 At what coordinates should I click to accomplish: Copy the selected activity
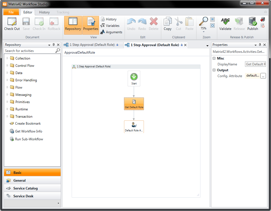coord(167,24)
